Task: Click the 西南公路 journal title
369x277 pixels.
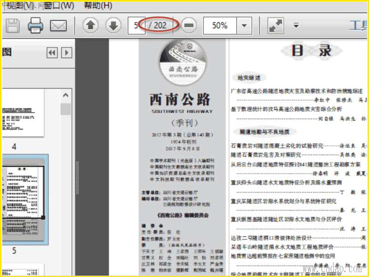Action: click(180, 99)
